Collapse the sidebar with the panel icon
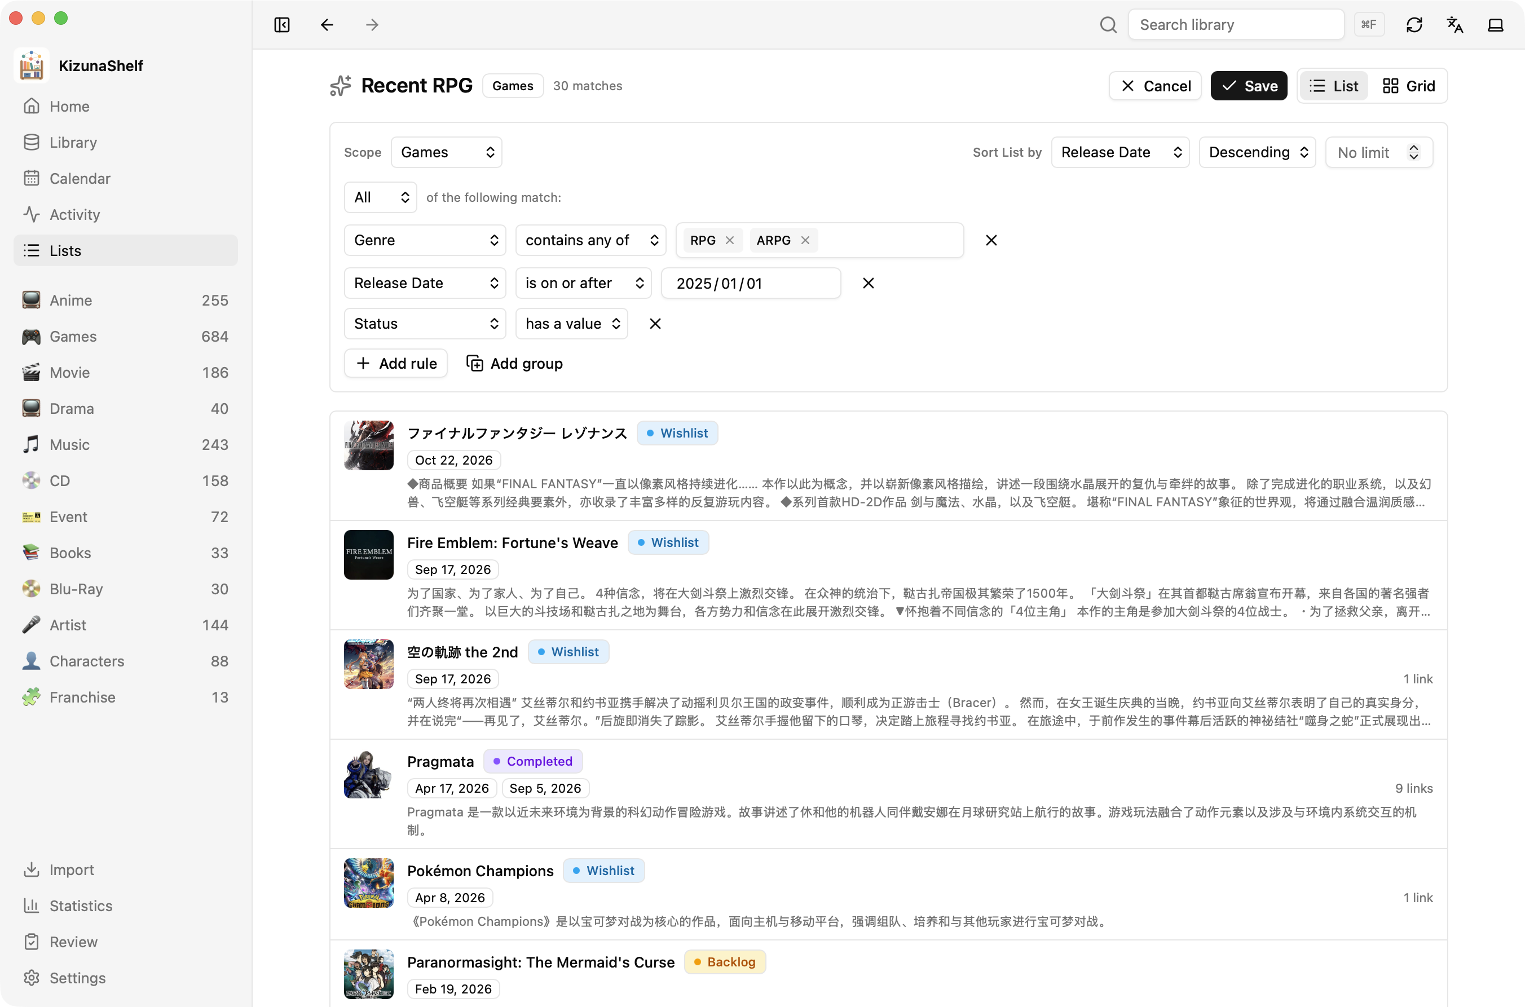Screen dimensions: 1525x1007 click(x=281, y=24)
